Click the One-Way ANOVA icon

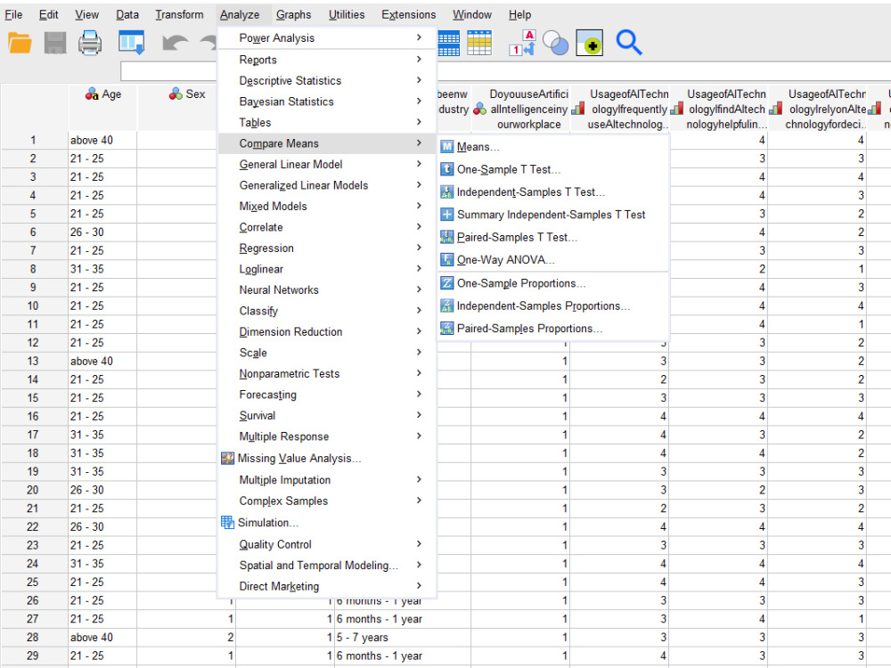pyautogui.click(x=447, y=260)
